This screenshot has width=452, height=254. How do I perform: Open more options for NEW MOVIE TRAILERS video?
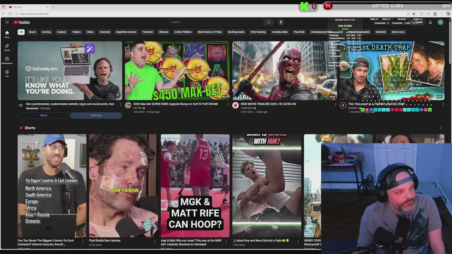click(x=335, y=104)
